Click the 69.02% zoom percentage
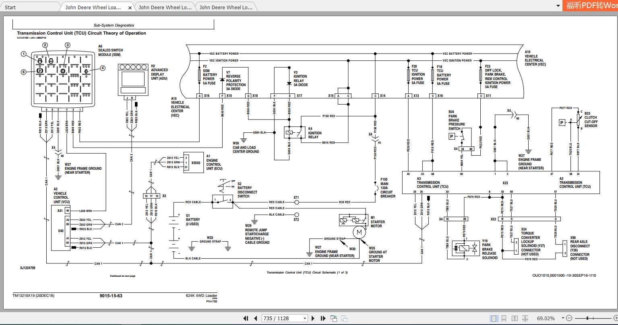 [x=546, y=318]
